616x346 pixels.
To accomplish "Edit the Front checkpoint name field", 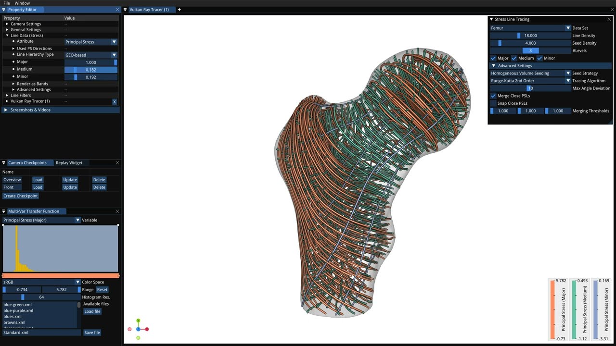I will click(12, 187).
